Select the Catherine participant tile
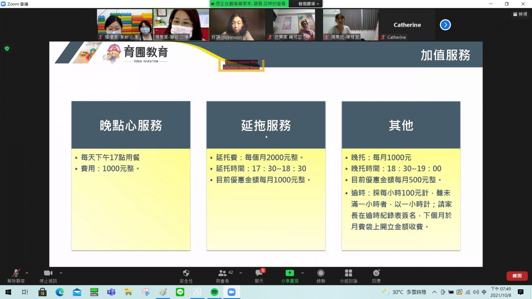Image resolution: width=532 pixels, height=299 pixels. (x=407, y=25)
